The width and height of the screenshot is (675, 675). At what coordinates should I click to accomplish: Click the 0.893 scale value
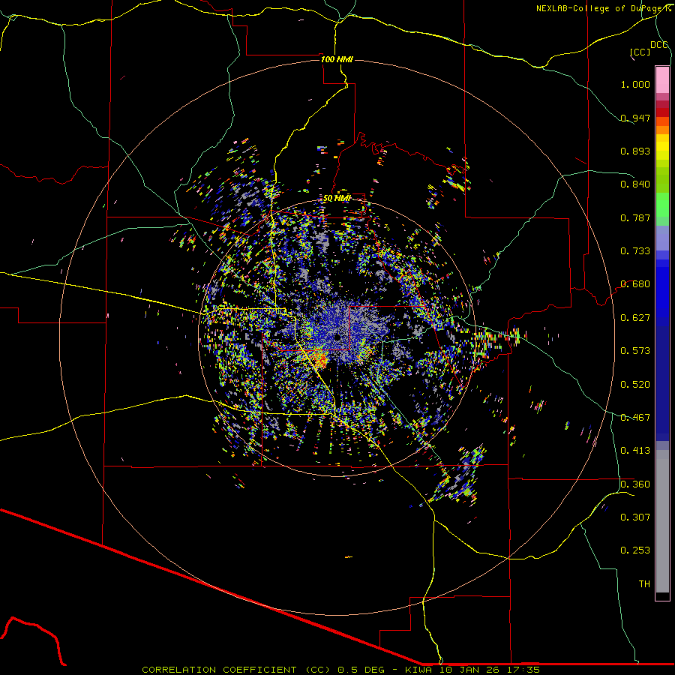(x=635, y=151)
